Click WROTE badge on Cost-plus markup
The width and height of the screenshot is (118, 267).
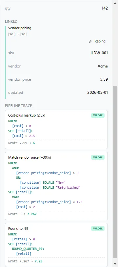98,115
